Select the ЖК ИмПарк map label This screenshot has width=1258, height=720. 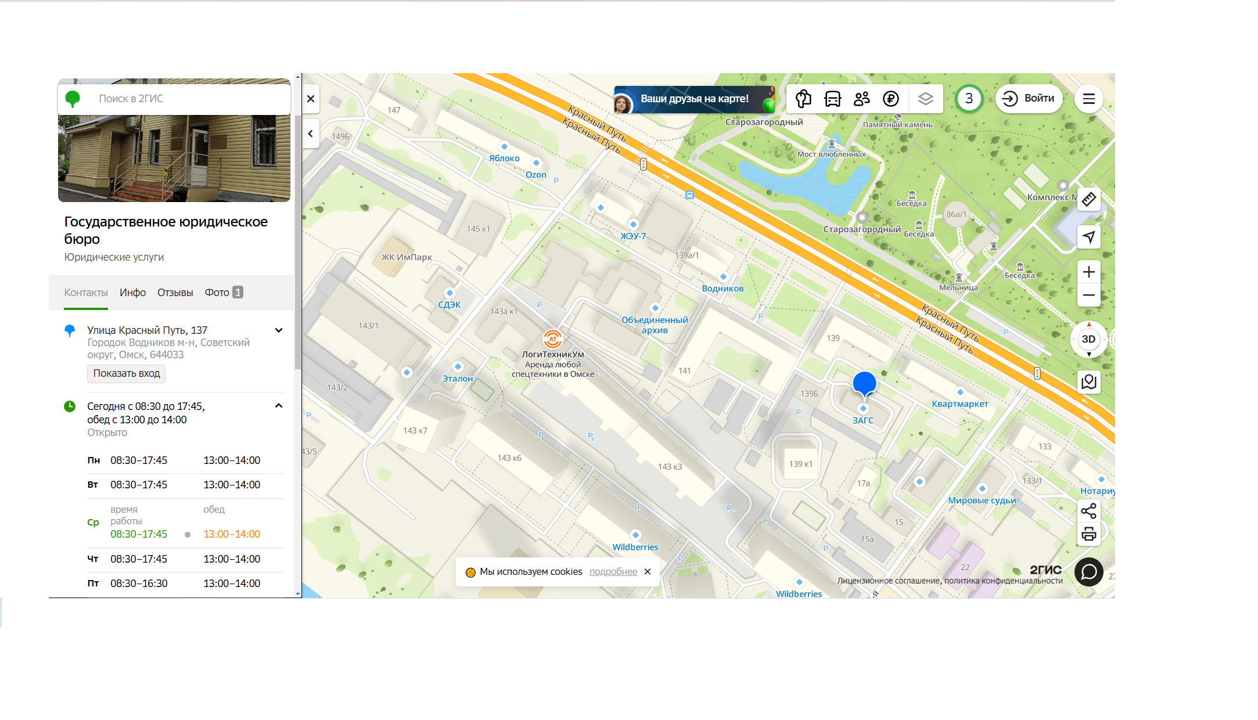click(x=407, y=257)
